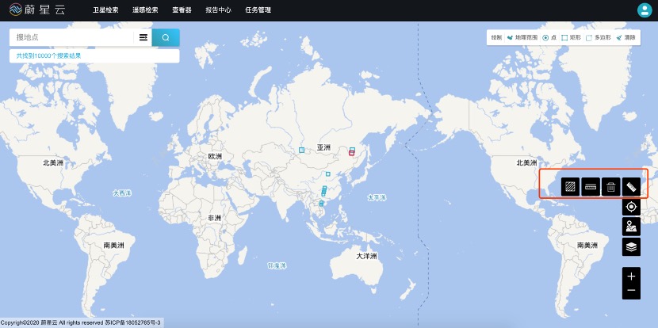Image resolution: width=658 pixels, height=328 pixels.
Task: Select the distance measurement ruler icon
Action: (x=590, y=187)
